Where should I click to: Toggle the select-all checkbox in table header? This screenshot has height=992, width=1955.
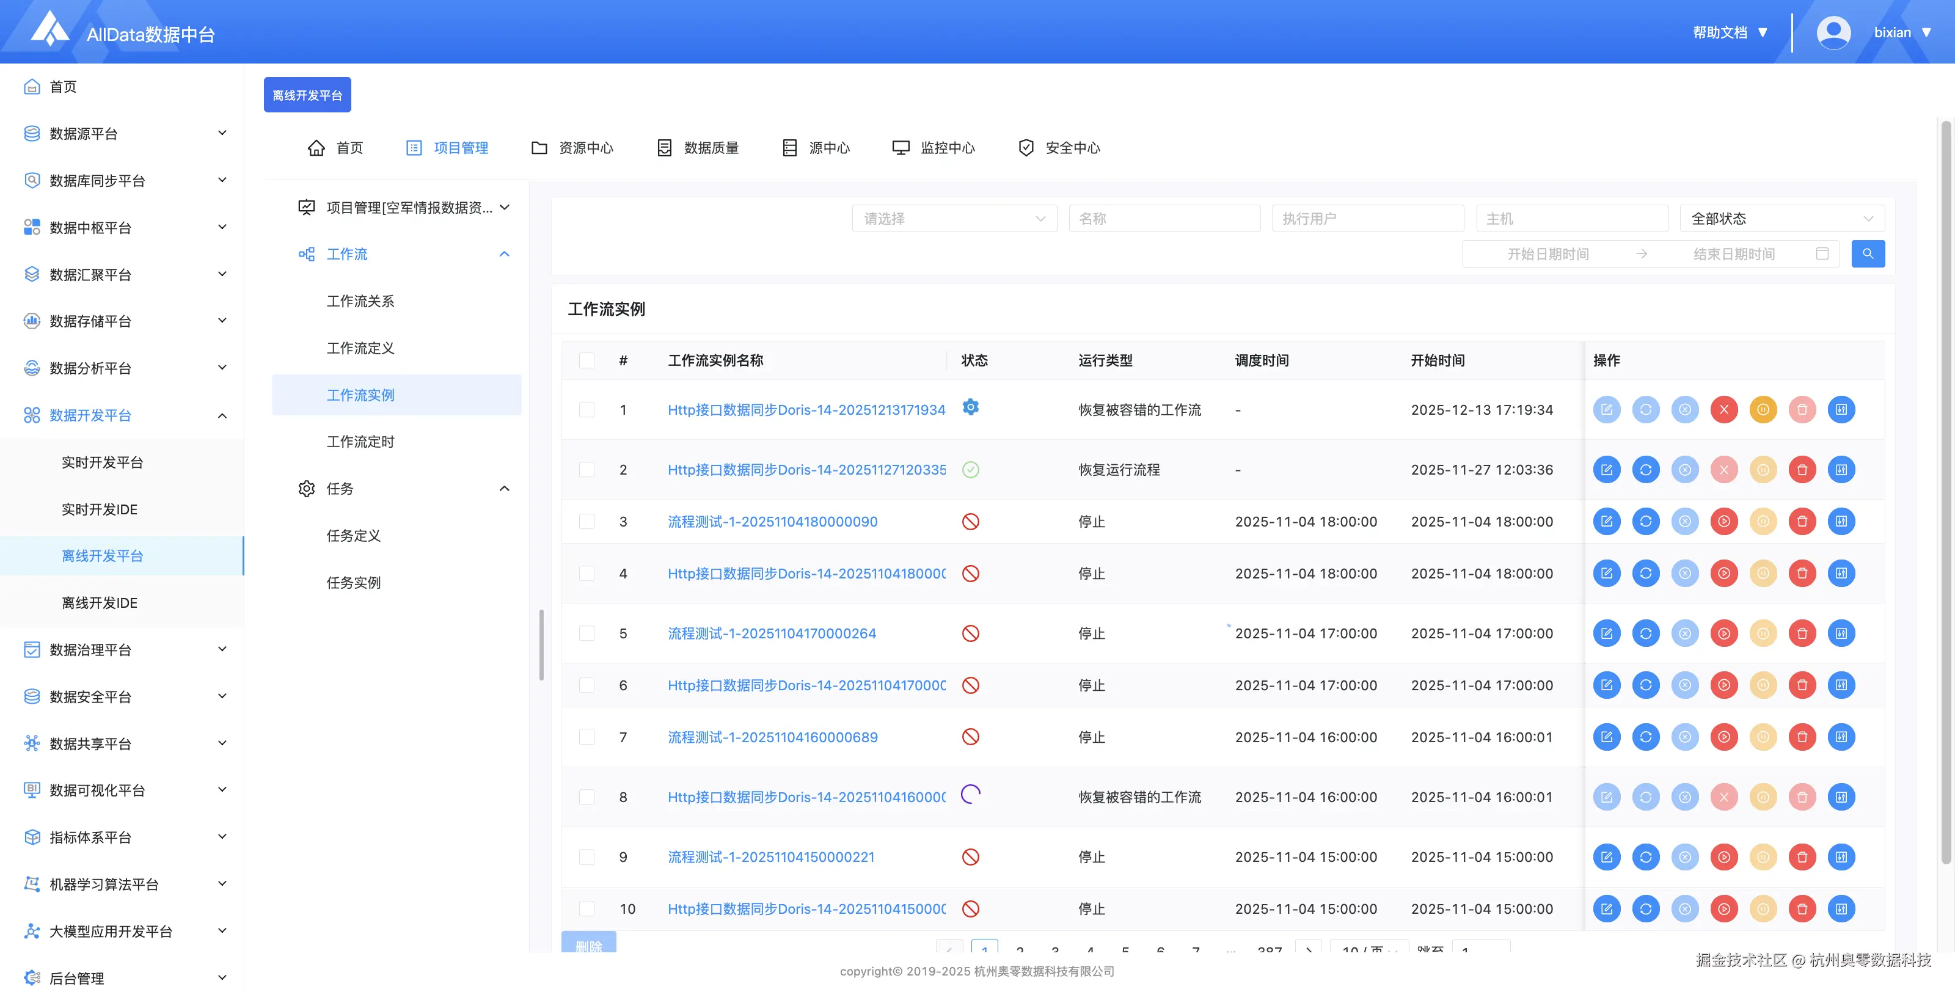[x=586, y=360]
